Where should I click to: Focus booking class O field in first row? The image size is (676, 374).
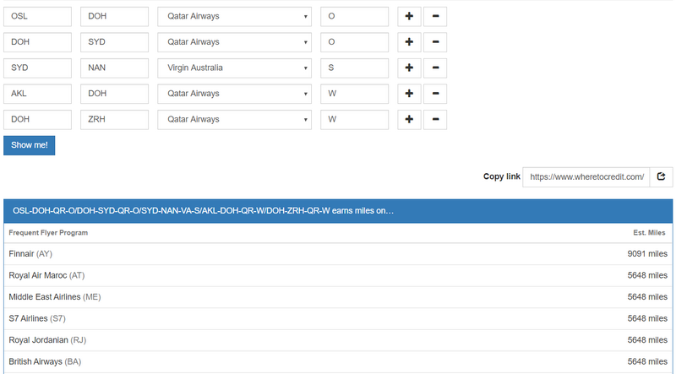(x=354, y=16)
